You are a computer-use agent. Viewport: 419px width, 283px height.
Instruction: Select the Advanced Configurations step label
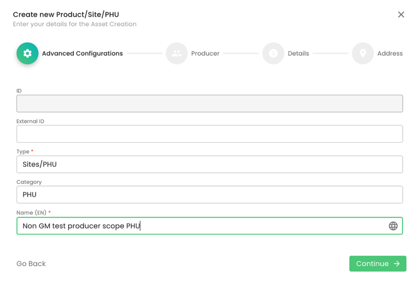coord(82,54)
